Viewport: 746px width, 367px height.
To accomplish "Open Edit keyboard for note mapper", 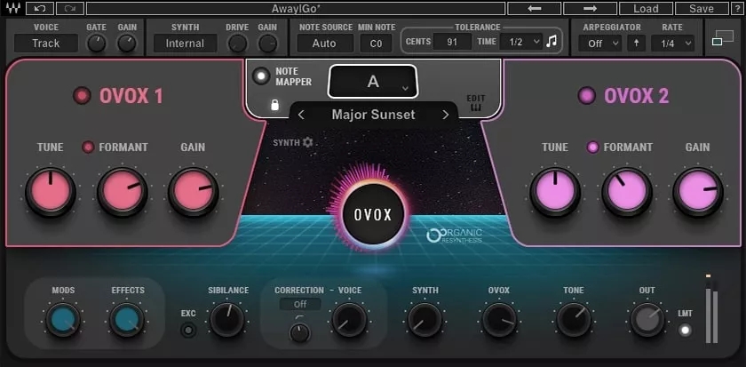I will 476,103.
